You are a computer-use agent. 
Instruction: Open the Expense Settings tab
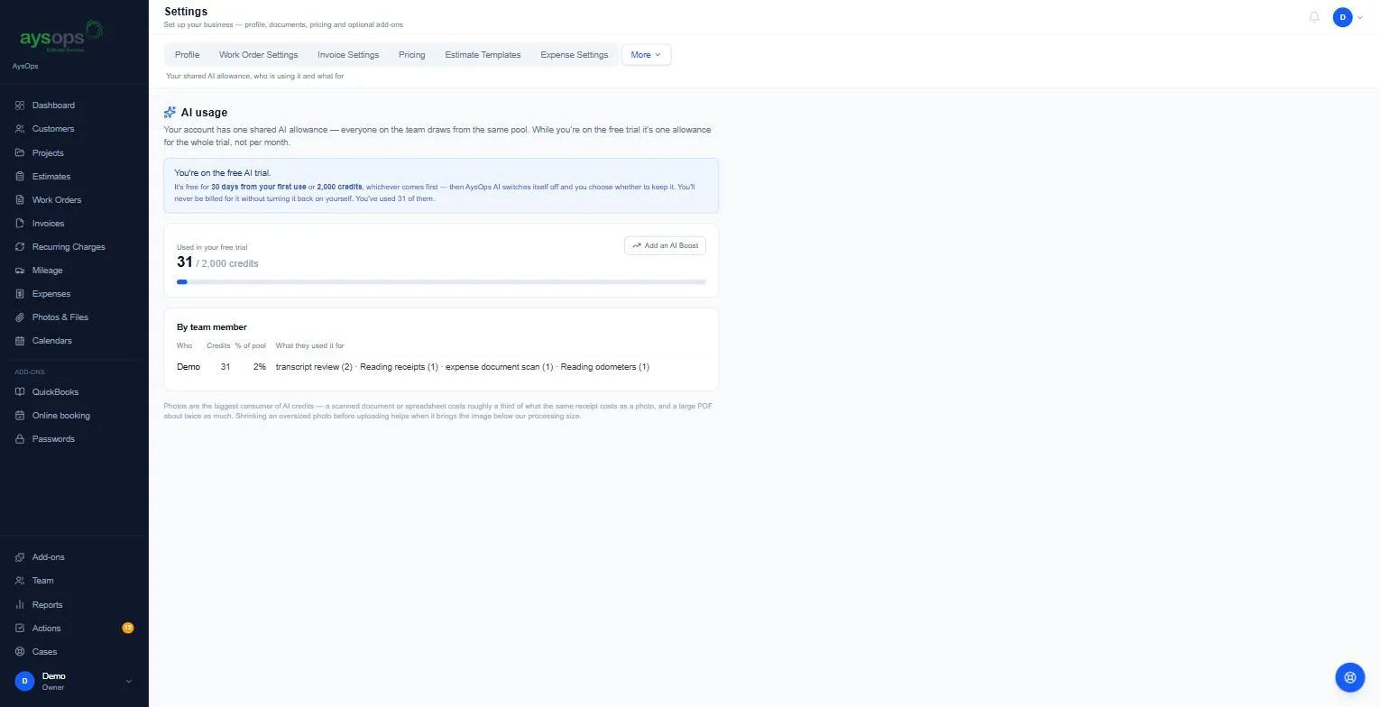[x=574, y=55]
